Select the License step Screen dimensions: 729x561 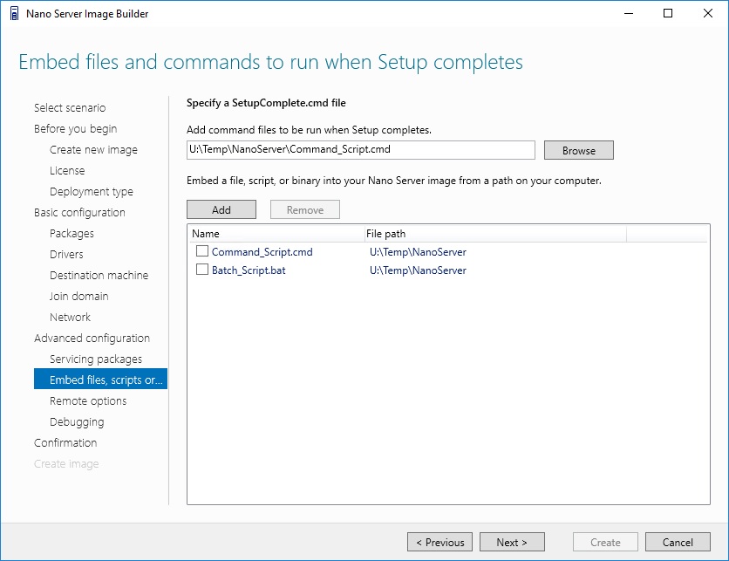coord(67,171)
